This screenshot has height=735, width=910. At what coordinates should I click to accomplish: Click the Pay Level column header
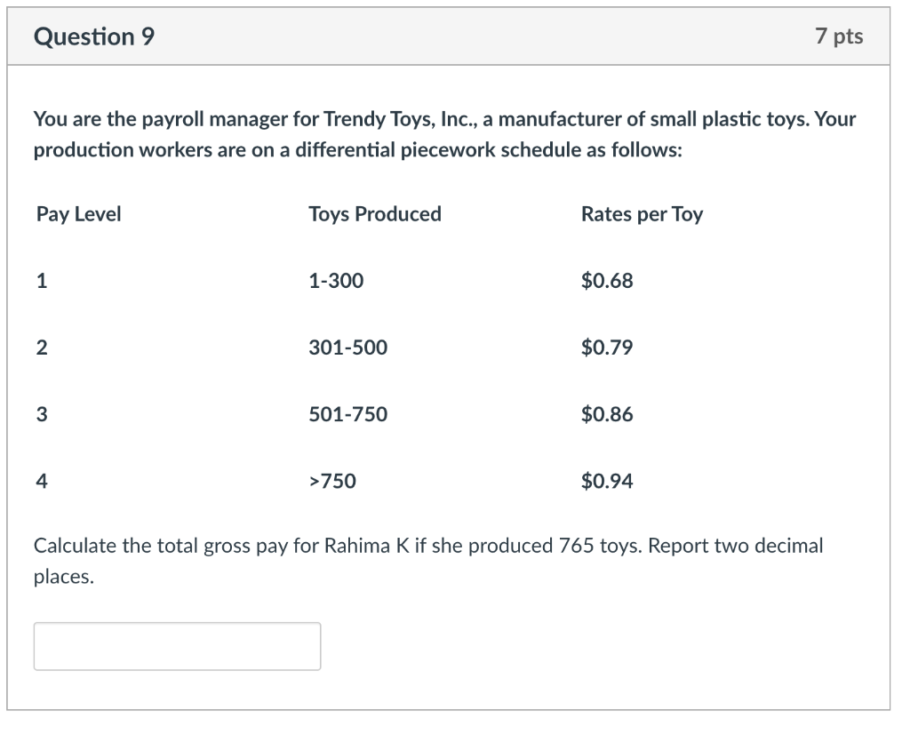(79, 214)
